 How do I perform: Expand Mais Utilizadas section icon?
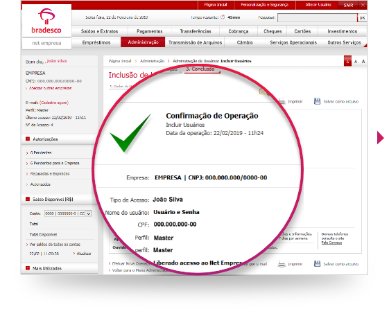coord(28,268)
